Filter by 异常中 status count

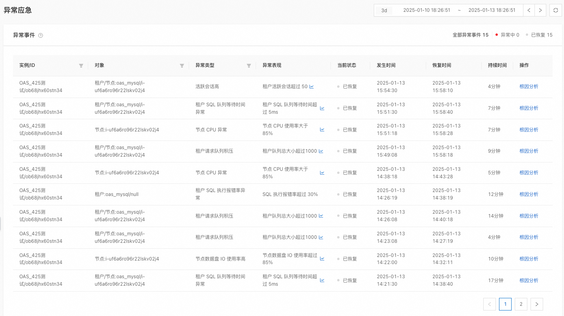507,35
